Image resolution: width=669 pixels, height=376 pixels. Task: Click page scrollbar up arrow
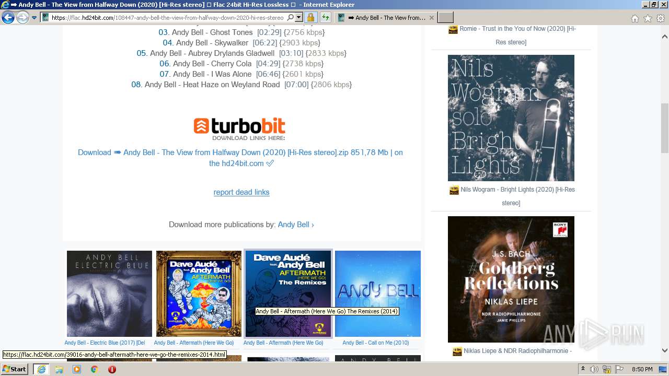coord(665,37)
